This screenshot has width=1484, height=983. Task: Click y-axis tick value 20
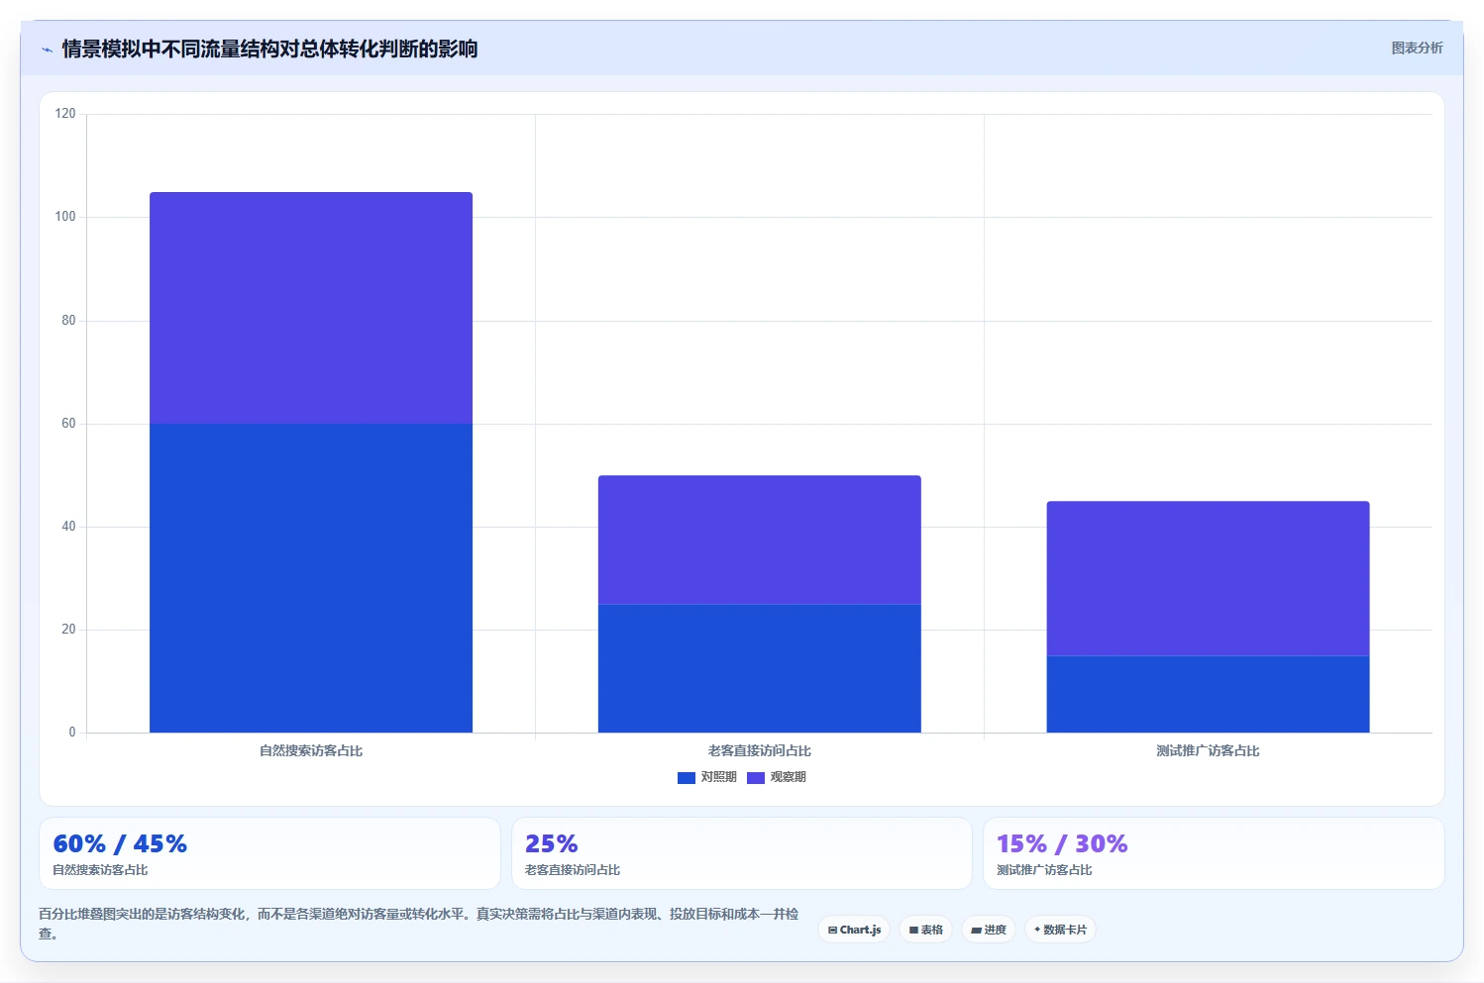[x=68, y=630]
